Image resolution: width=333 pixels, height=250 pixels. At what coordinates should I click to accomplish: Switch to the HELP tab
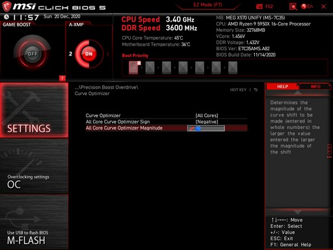click(282, 87)
